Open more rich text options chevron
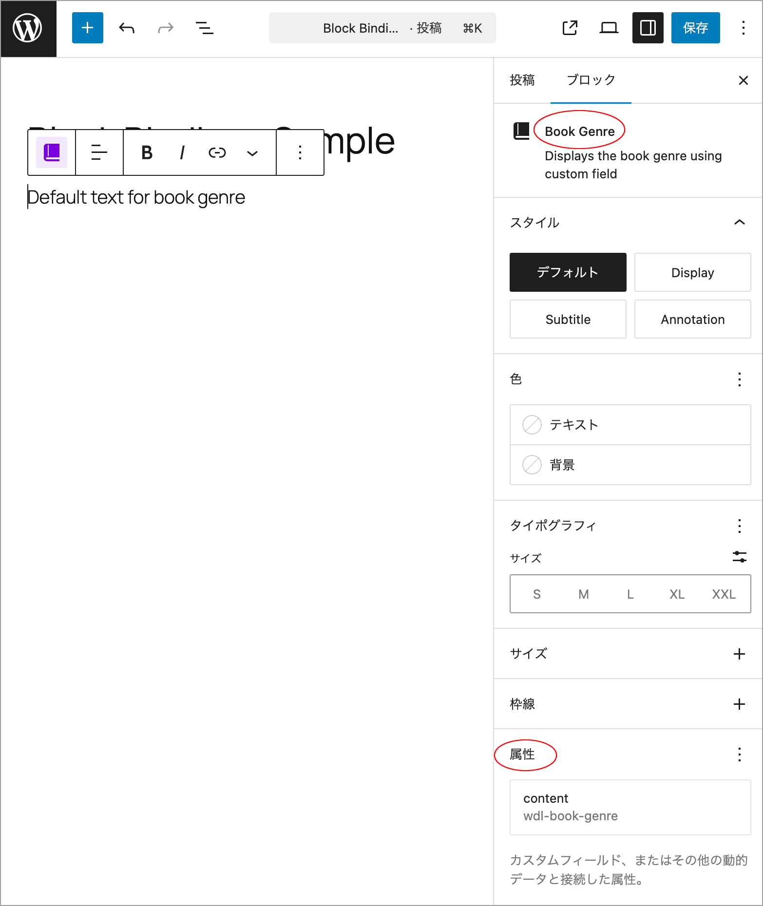The width and height of the screenshot is (763, 906). tap(252, 153)
